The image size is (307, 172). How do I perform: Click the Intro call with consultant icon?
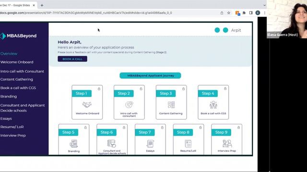click(129, 105)
